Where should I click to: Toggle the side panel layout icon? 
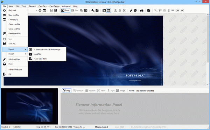(104, 10)
